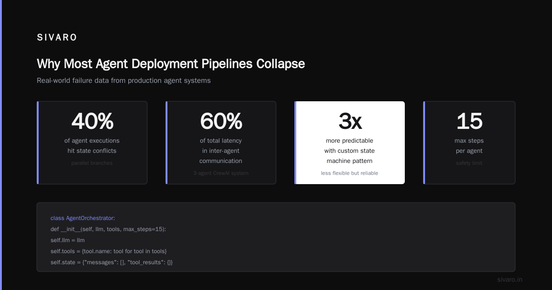Select 'of agent executions hit state conflicts' text
The width and height of the screenshot is (552, 290).
click(x=92, y=146)
